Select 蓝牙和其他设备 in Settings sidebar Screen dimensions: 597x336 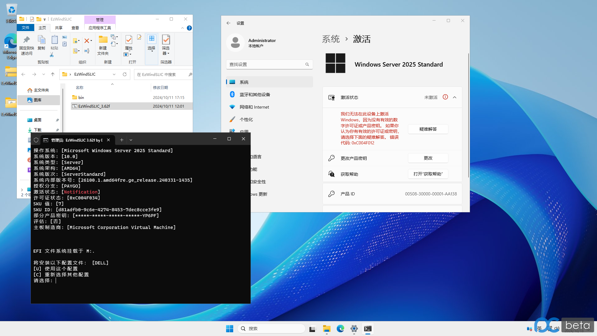269,95
